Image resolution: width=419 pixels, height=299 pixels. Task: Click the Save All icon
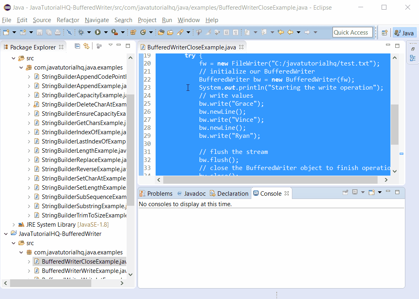(49, 32)
